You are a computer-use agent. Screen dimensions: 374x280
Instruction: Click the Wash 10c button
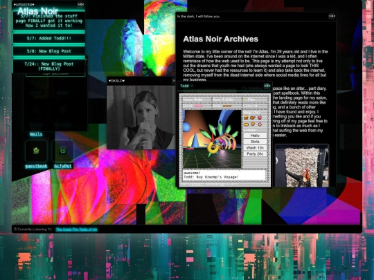click(255, 148)
